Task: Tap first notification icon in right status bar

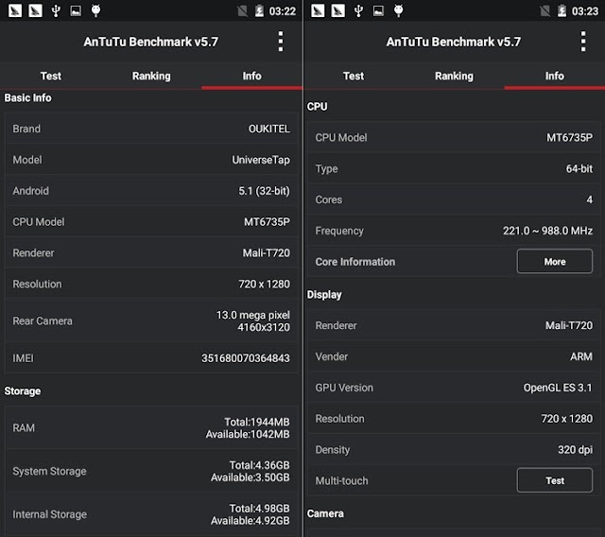Action: coord(318,10)
